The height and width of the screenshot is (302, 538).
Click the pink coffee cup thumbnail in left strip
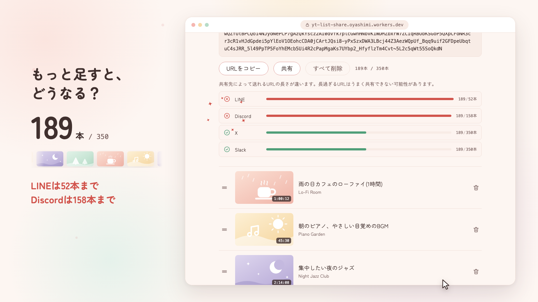[110, 159]
